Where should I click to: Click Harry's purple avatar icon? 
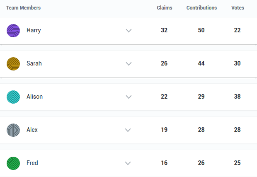[13, 31]
